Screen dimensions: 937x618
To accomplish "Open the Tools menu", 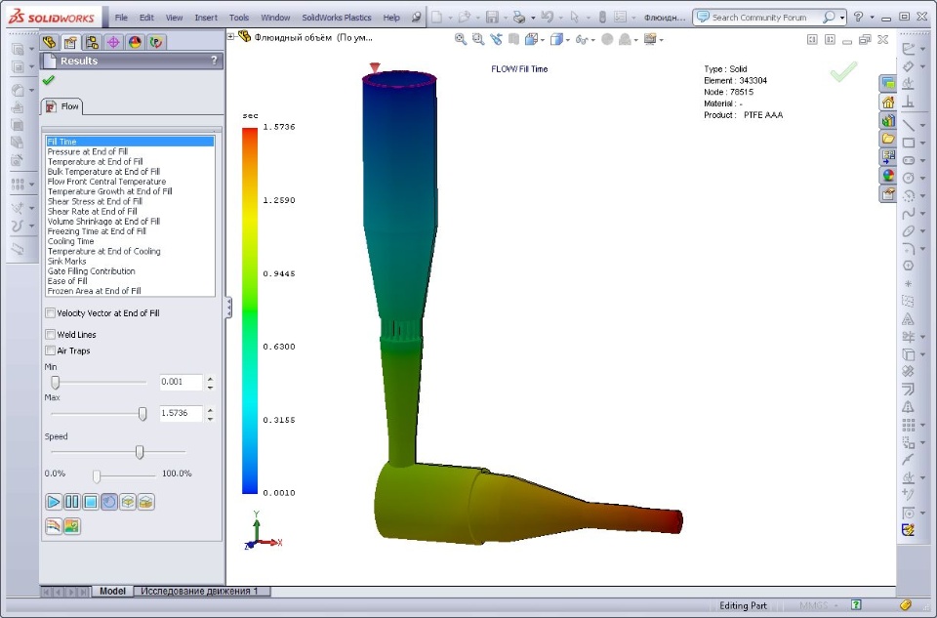I will pos(239,18).
